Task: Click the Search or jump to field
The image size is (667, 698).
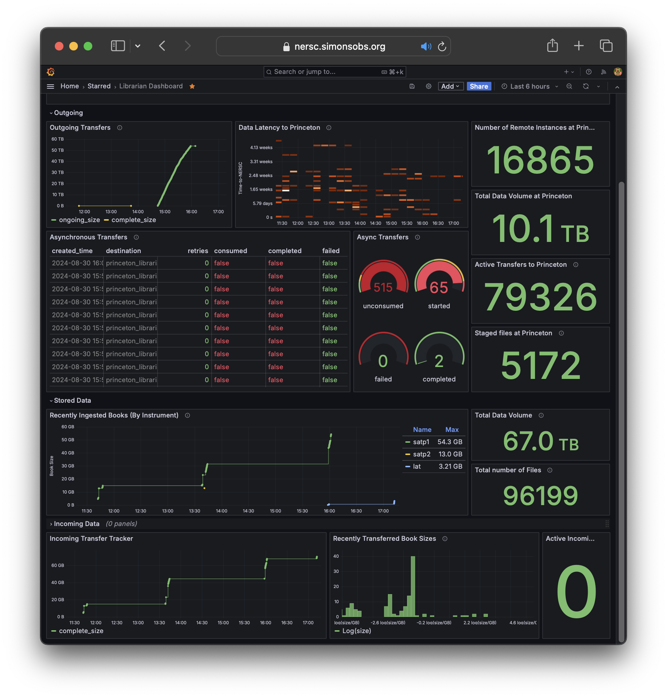Action: [x=335, y=72]
